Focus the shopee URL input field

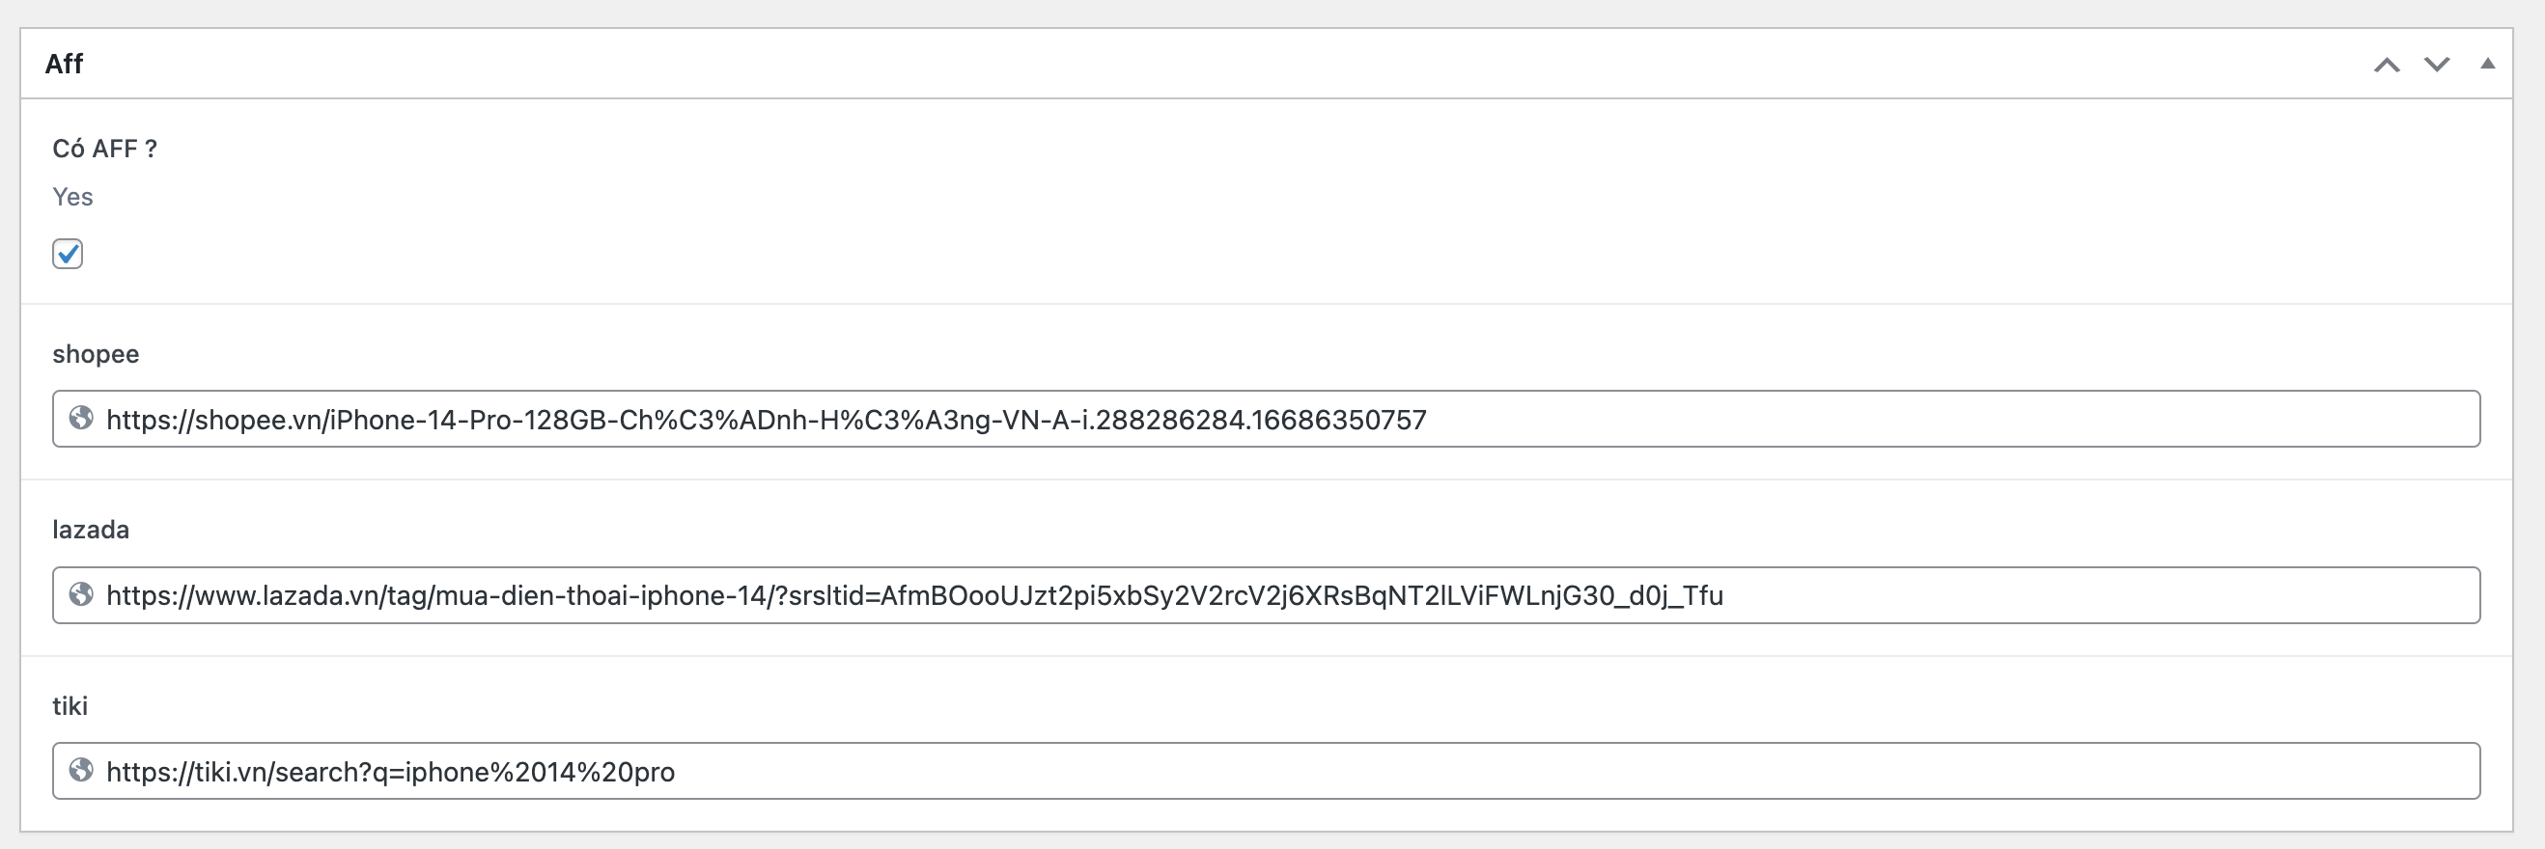1266,419
